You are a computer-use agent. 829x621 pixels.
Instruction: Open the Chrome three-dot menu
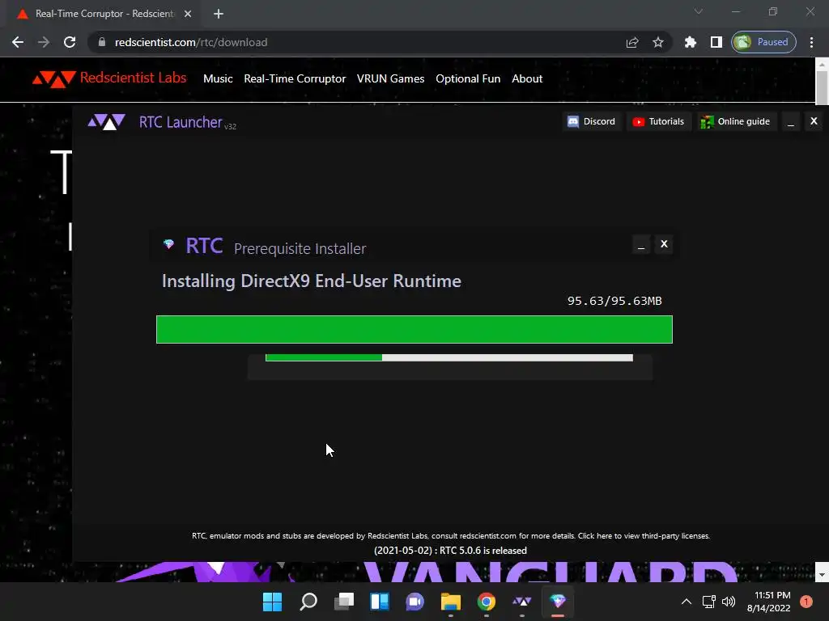coord(811,42)
